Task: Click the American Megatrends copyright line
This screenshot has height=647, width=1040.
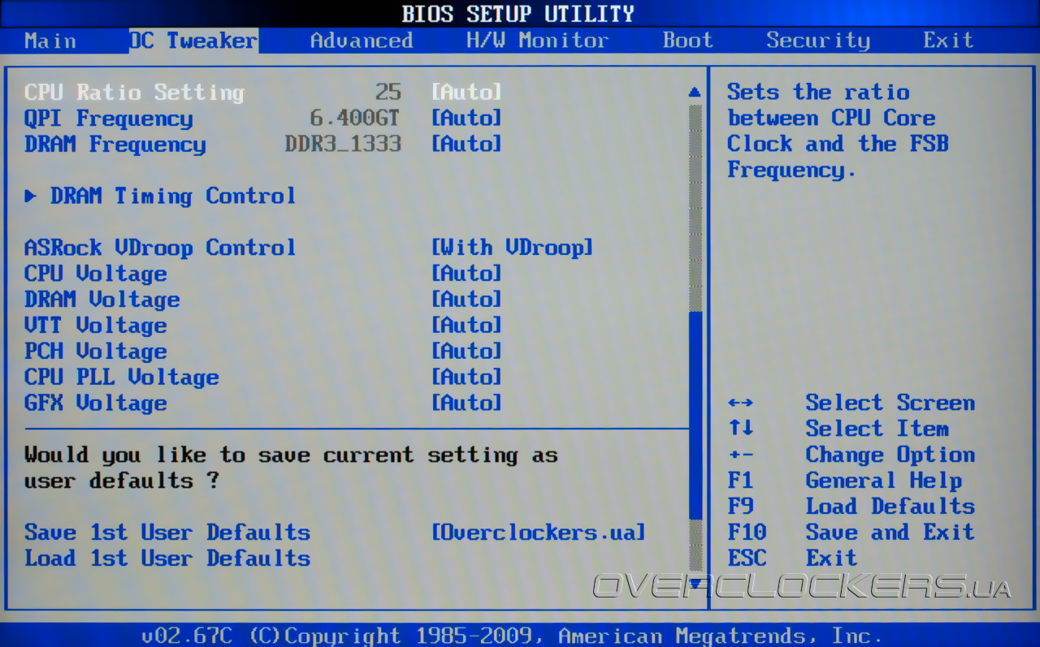Action: pos(513,636)
